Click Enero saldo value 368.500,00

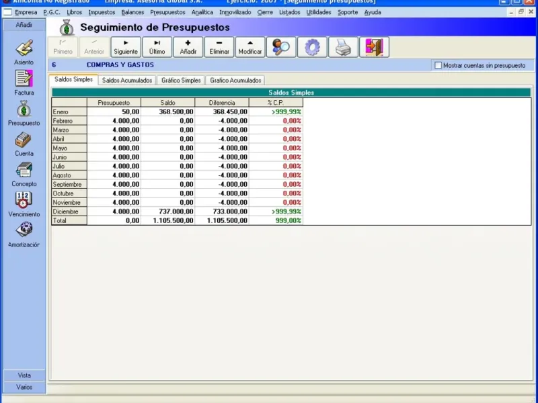167,111
